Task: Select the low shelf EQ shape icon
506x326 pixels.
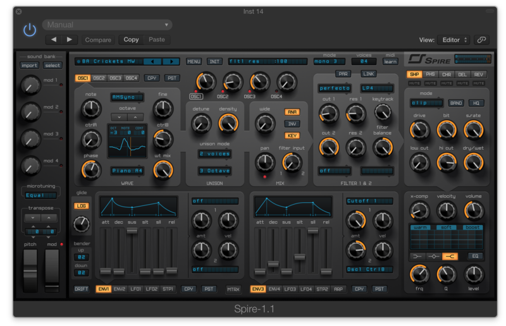Action: (x=417, y=257)
